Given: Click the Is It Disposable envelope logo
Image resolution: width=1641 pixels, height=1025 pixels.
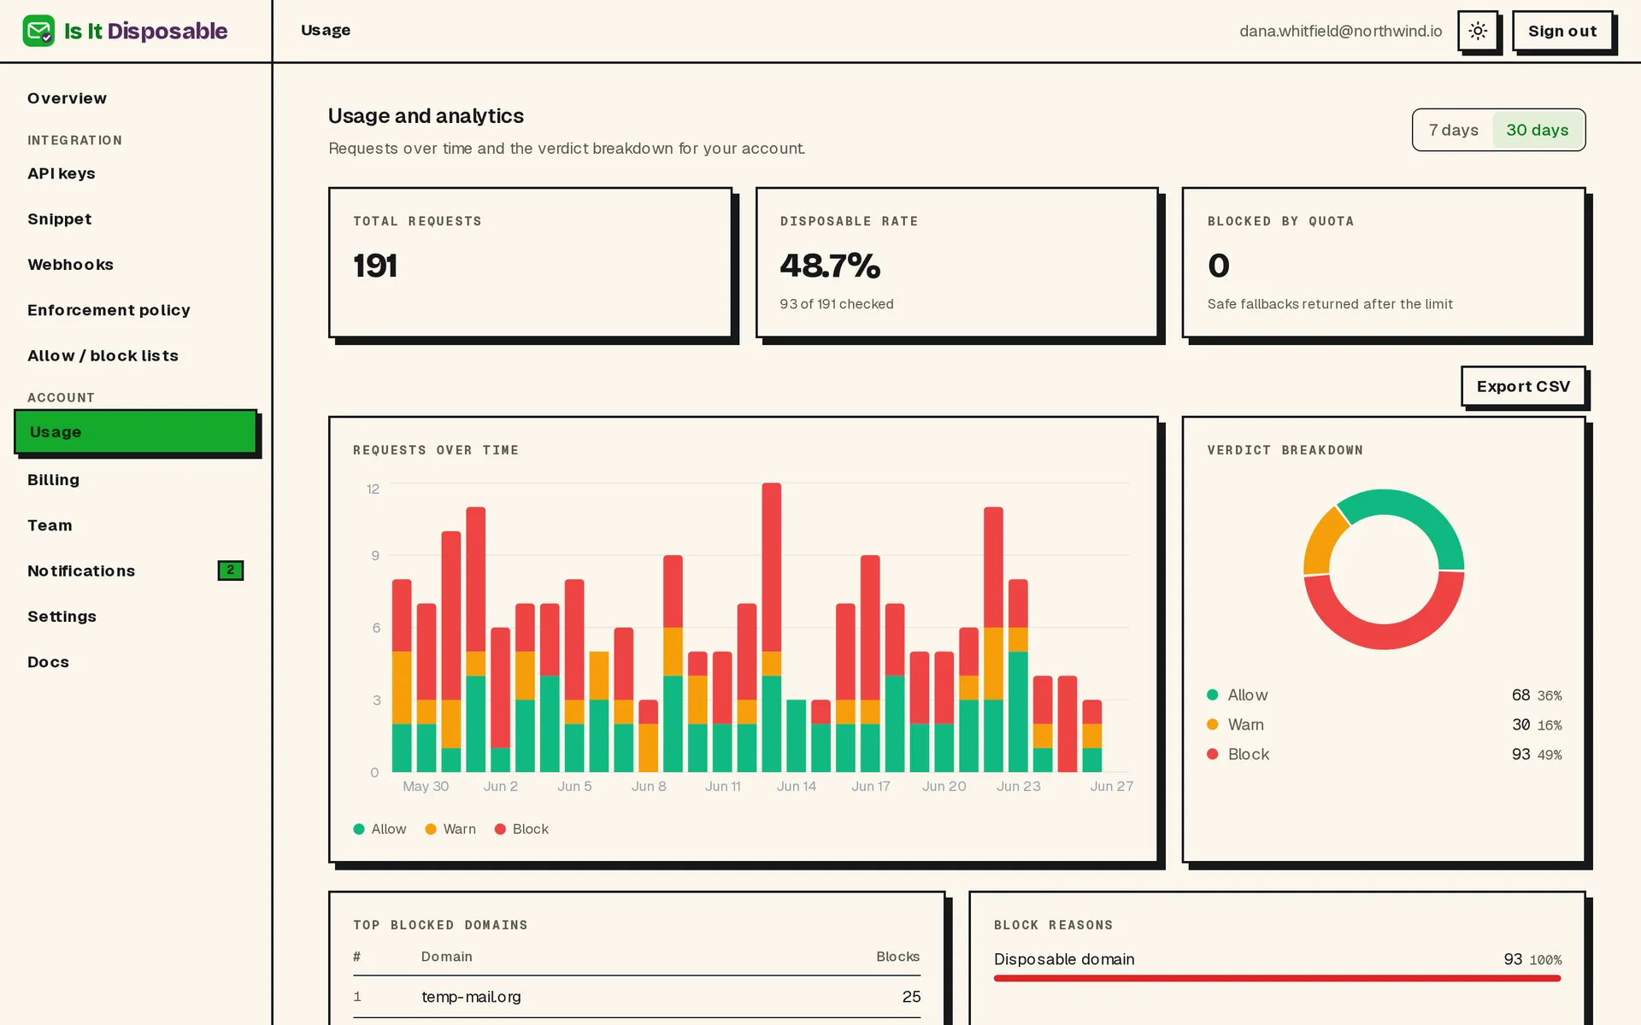Looking at the screenshot, I should [38, 31].
